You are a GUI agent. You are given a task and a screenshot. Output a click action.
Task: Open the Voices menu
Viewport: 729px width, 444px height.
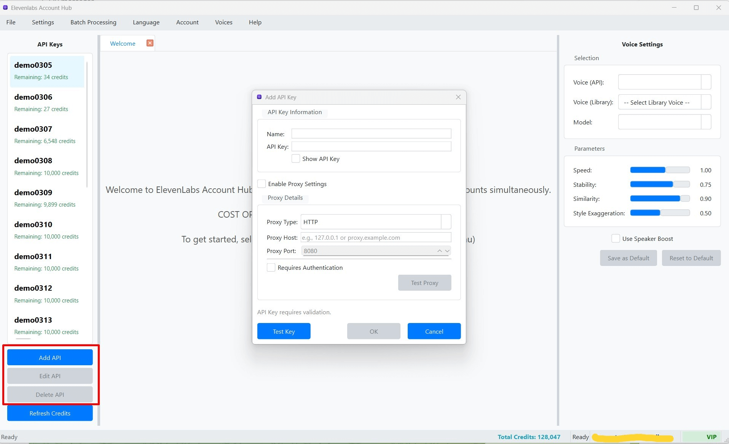coord(224,22)
